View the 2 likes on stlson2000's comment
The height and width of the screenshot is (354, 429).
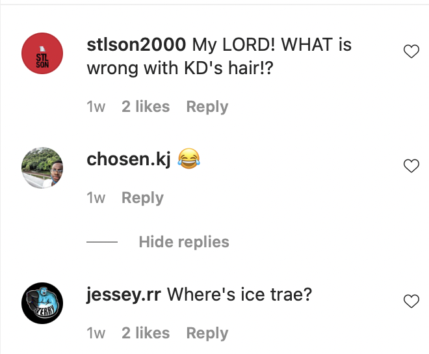coord(146,107)
